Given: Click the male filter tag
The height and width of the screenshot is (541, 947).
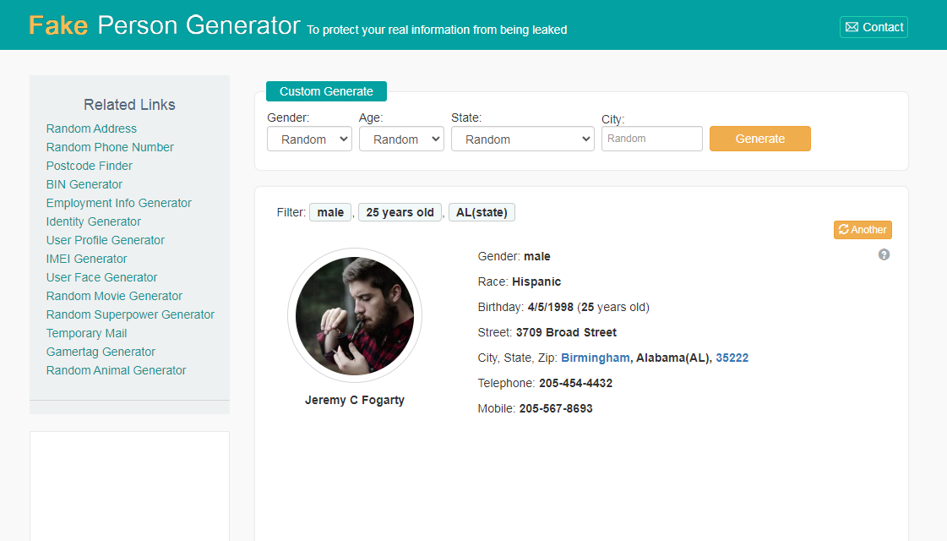Looking at the screenshot, I should [330, 212].
